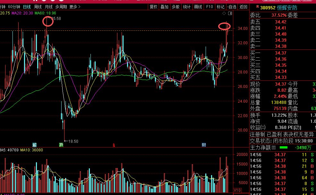Click the 20000 volume axis label

242,155
